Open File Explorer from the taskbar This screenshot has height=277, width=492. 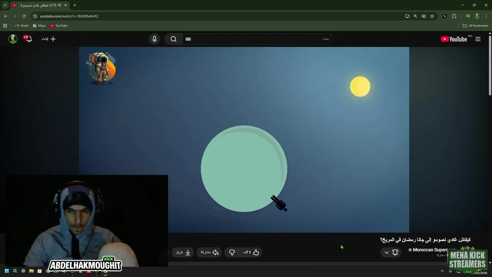(x=31, y=271)
